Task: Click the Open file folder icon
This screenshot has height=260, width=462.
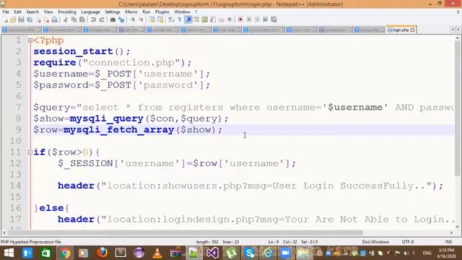Action: 13,19
